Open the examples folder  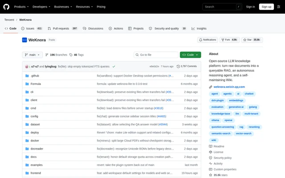tap(37, 165)
